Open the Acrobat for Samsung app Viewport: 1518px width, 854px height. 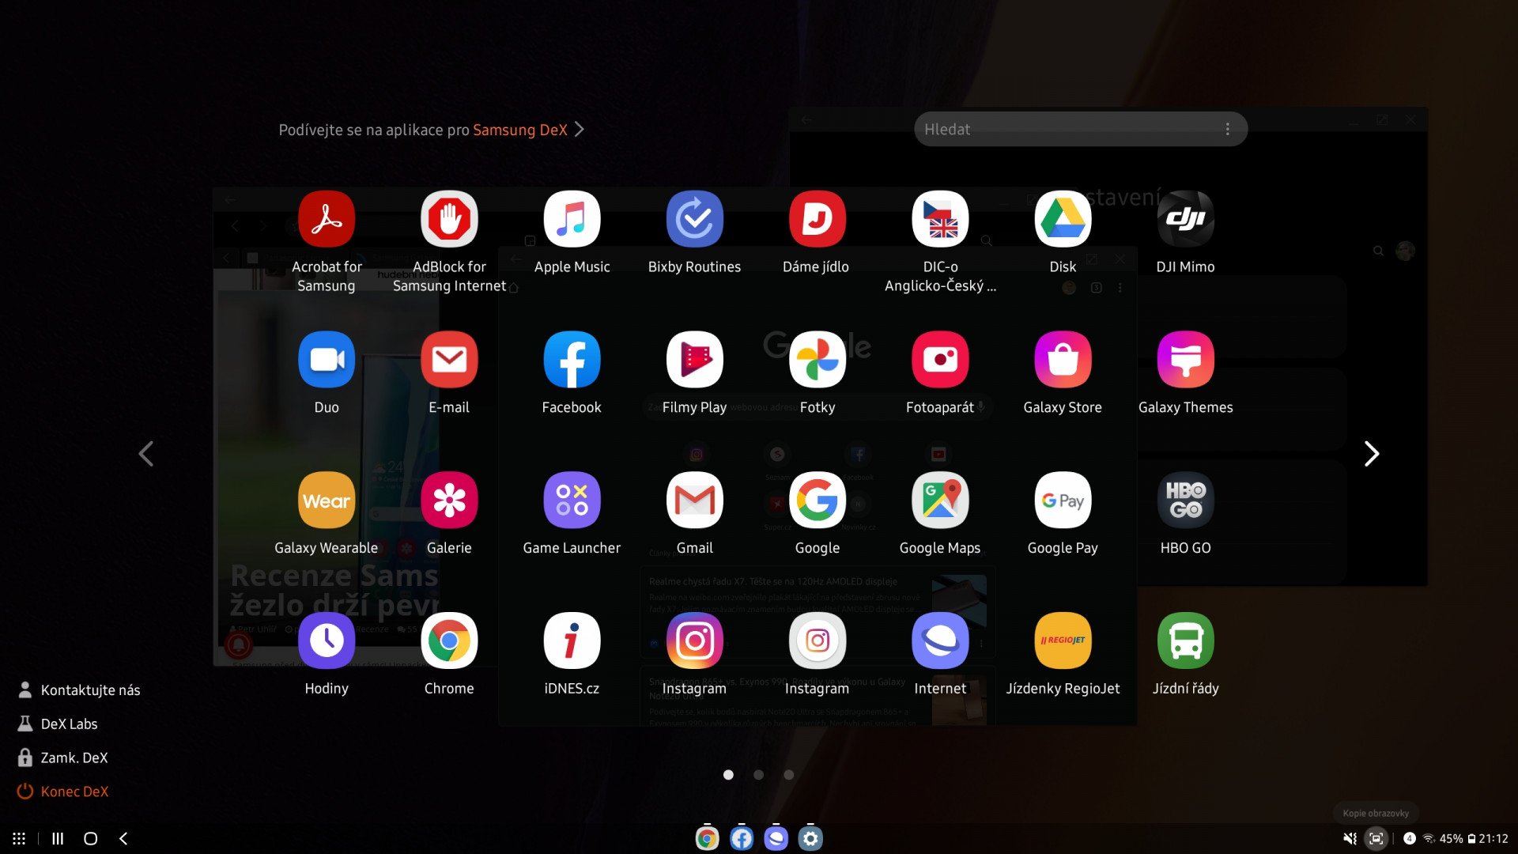click(326, 220)
